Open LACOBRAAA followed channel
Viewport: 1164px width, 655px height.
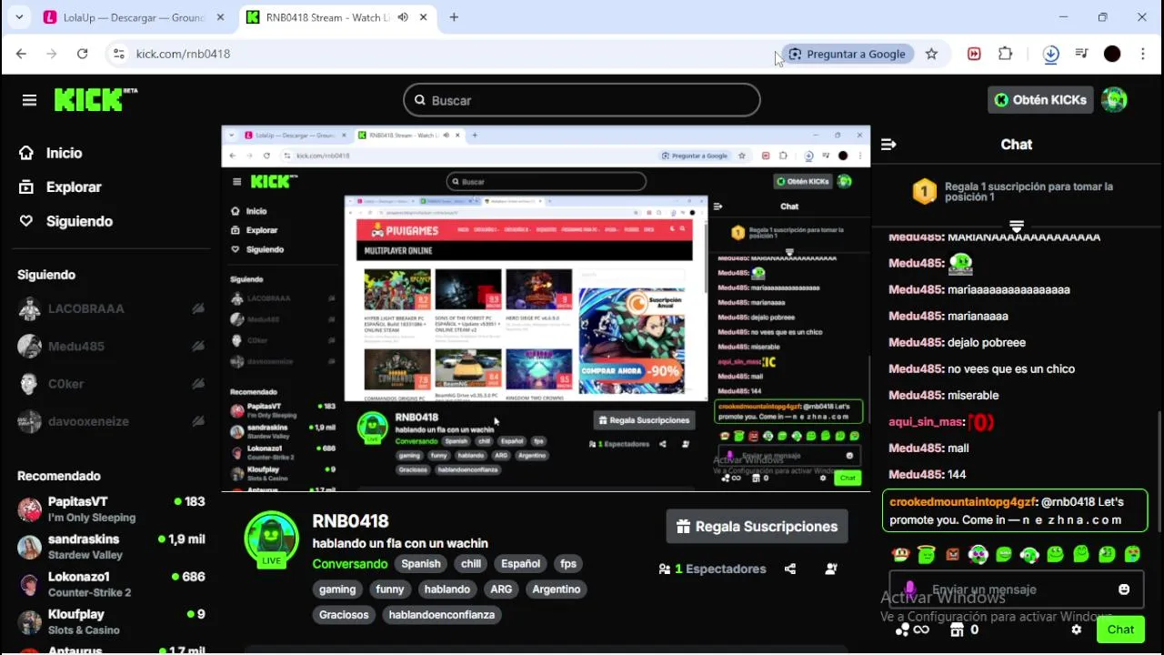[111, 309]
